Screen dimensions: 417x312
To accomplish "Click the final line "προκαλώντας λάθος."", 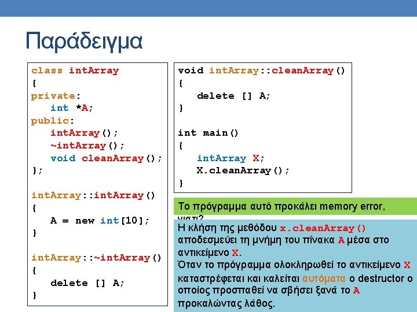I will click(x=226, y=303).
